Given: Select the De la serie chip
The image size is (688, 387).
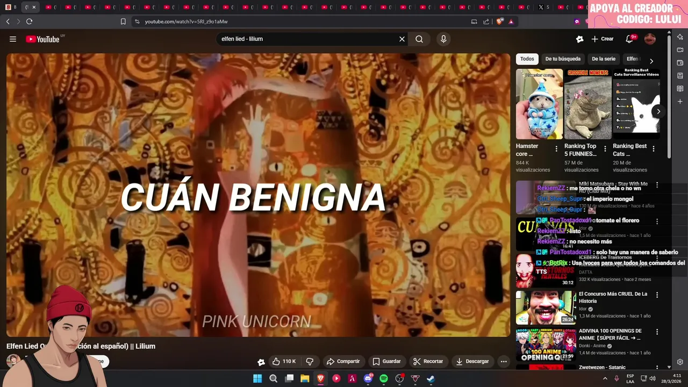Looking at the screenshot, I should click(x=604, y=59).
